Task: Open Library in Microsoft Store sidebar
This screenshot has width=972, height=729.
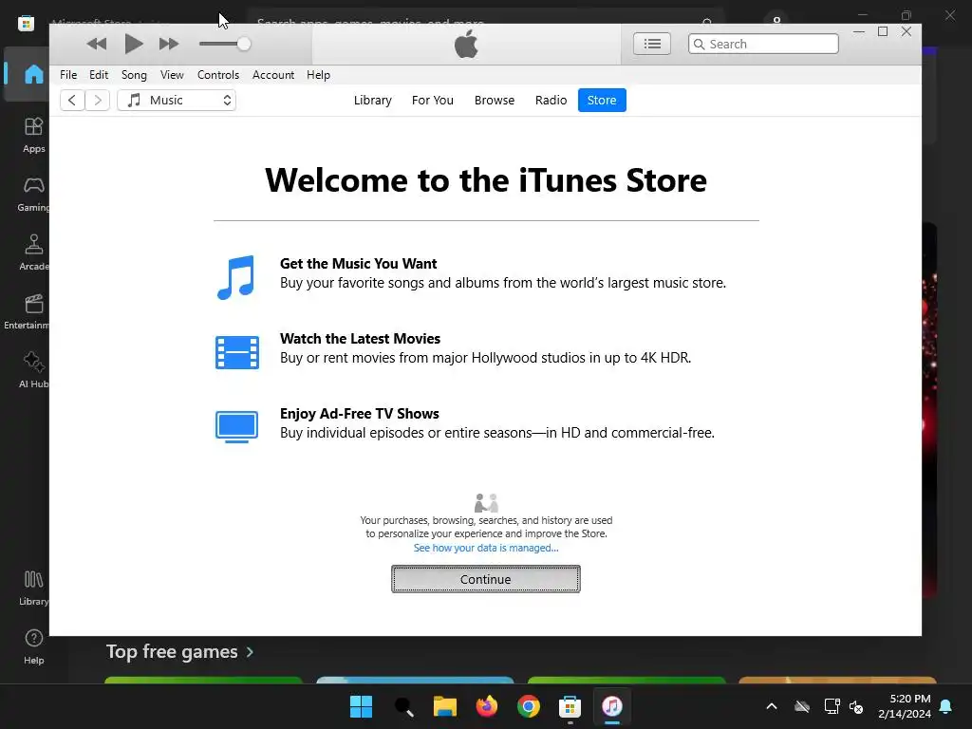Action: pos(33,589)
